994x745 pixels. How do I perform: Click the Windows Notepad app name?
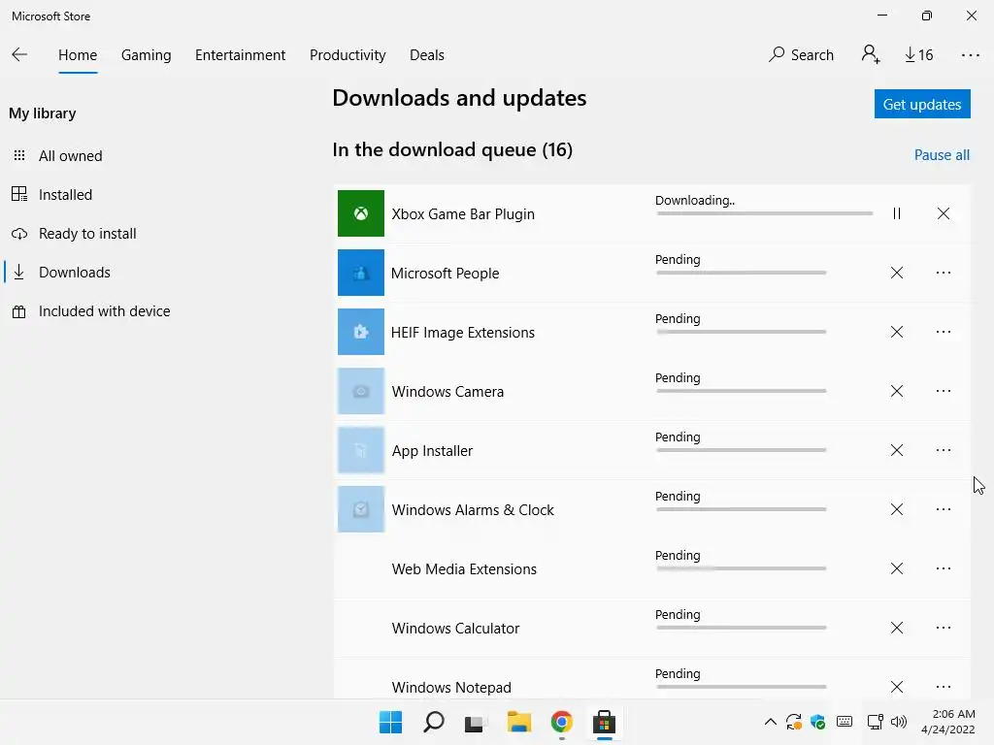451,688
